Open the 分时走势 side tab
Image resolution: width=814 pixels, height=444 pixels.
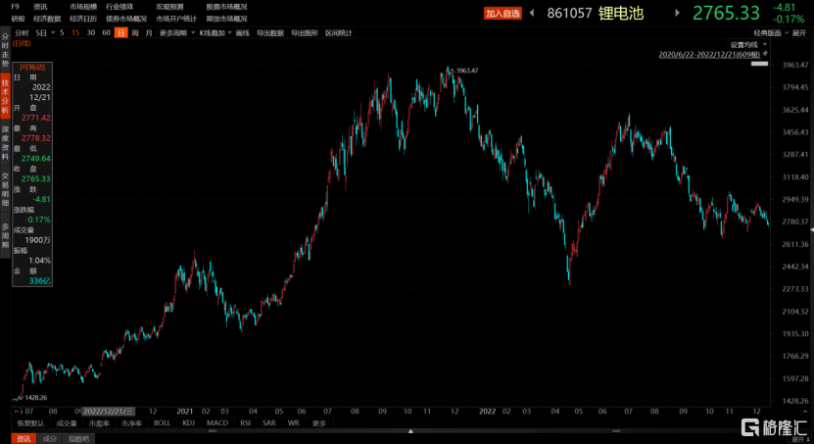5,50
